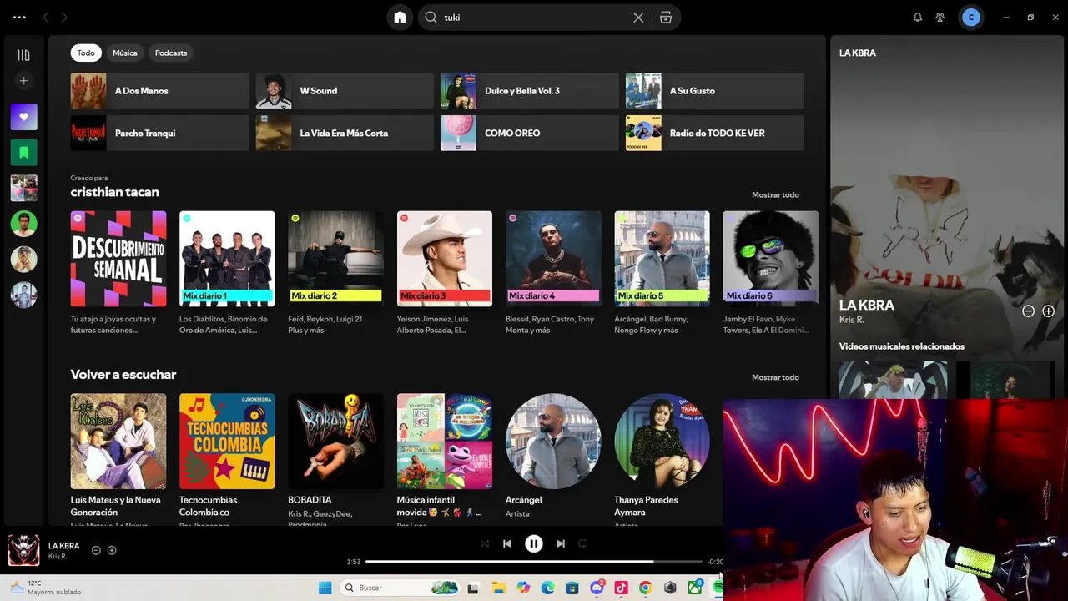Click the taskbar Buscar search box

tap(399, 588)
